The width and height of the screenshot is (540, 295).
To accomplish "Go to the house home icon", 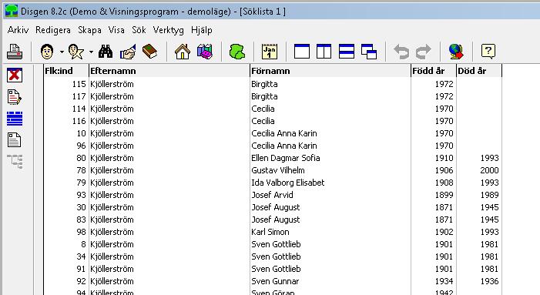I will pyautogui.click(x=183, y=52).
